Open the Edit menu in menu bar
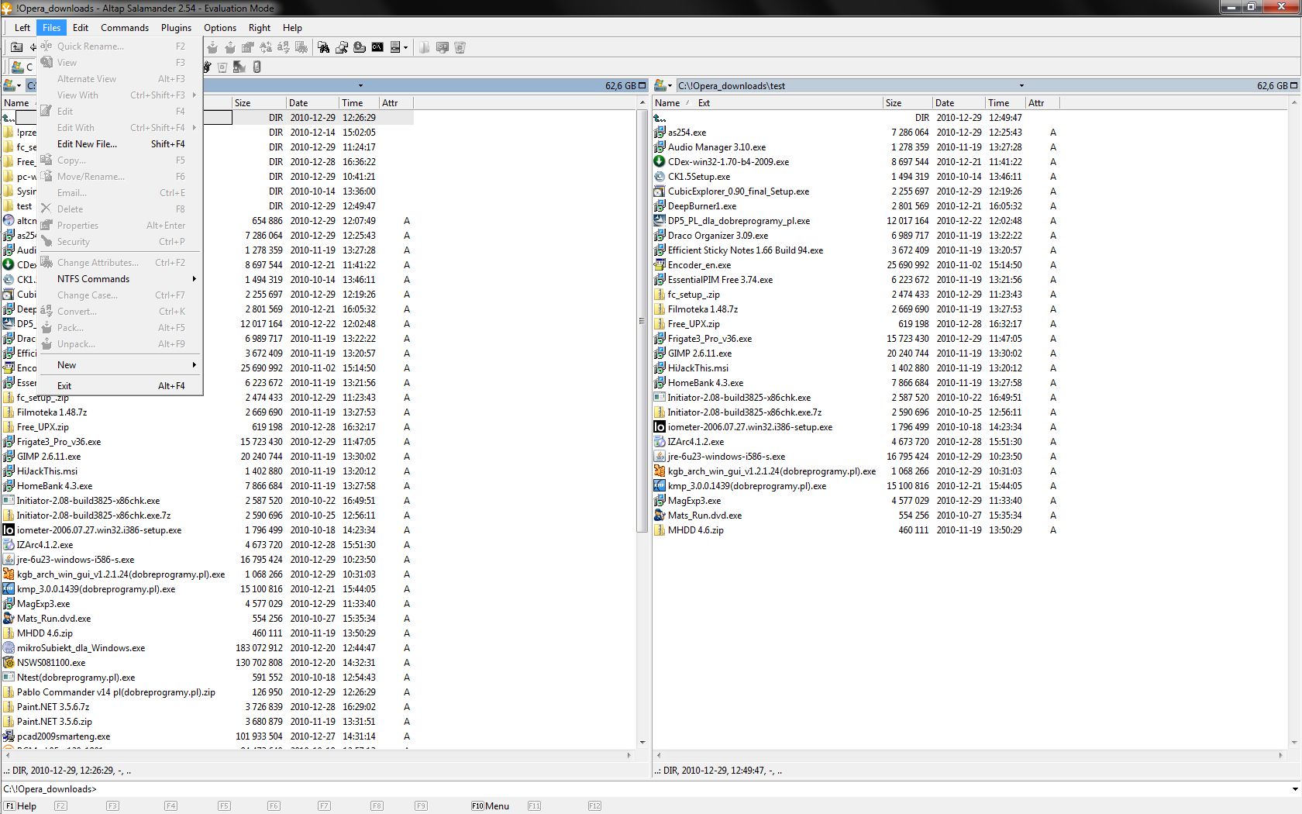1302x814 pixels. [x=81, y=27]
